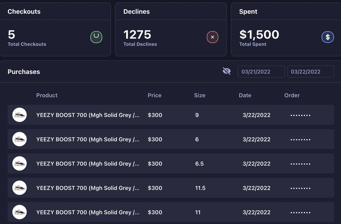Image resolution: width=341 pixels, height=224 pixels.
Task: Click the green checkouts bag icon
Action: click(x=96, y=37)
